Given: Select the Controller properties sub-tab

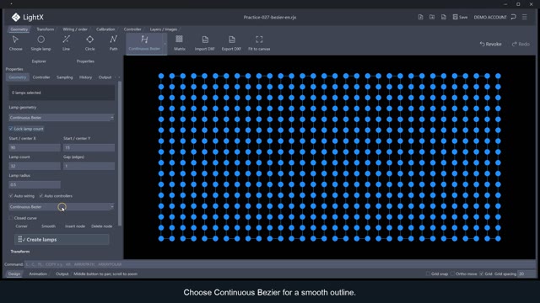Looking at the screenshot, I should click(41, 77).
